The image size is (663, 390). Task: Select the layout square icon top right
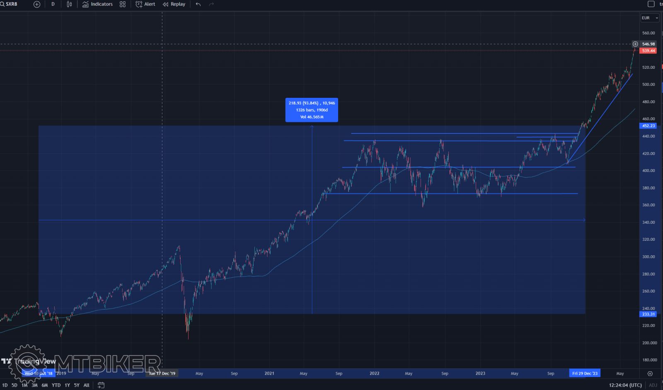tap(651, 4)
